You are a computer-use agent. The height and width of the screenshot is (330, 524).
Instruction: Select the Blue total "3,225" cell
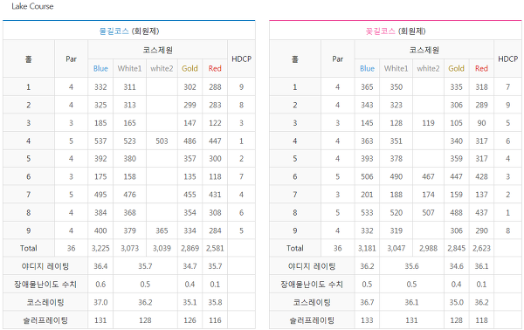tap(100, 248)
